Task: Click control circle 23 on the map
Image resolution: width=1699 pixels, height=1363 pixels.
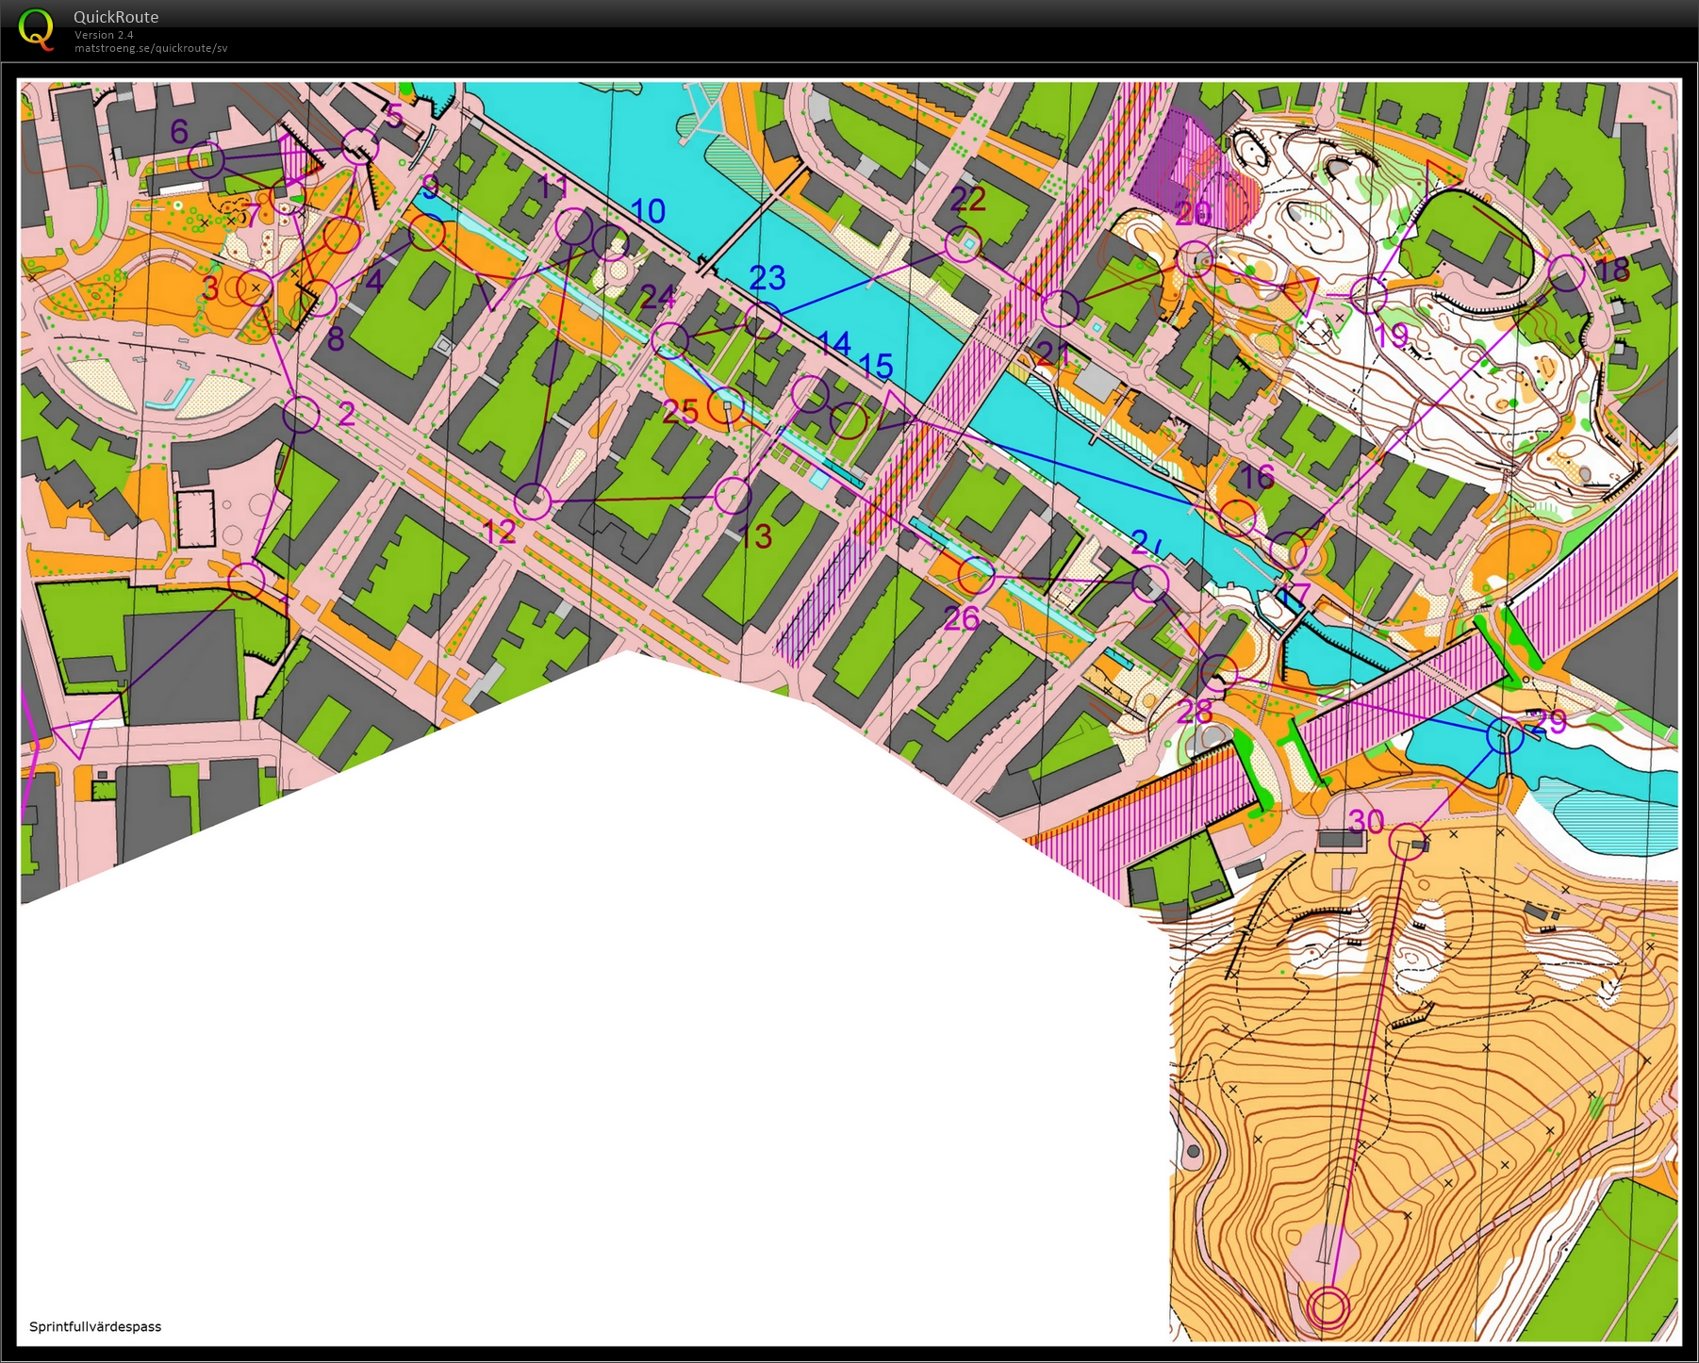Action: tap(763, 321)
